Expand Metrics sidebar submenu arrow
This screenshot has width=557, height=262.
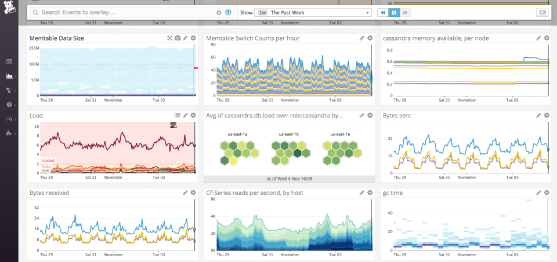click(15, 119)
